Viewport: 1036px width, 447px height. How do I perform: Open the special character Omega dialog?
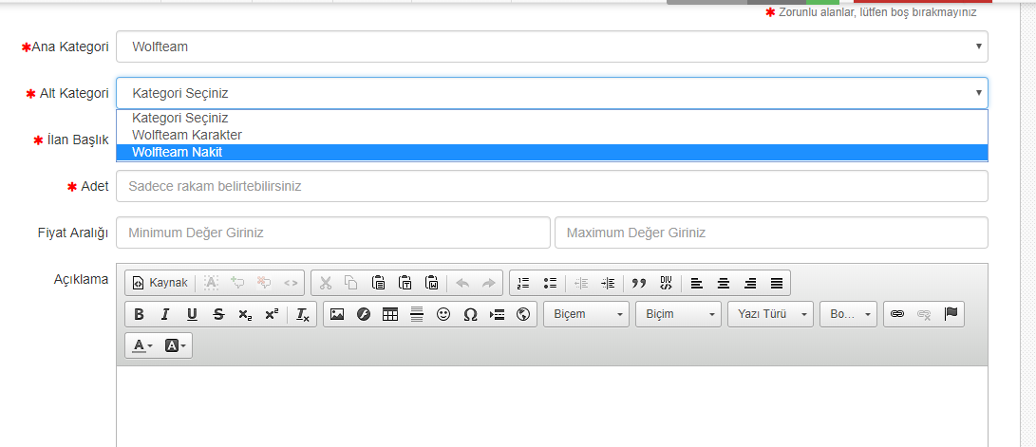click(470, 314)
